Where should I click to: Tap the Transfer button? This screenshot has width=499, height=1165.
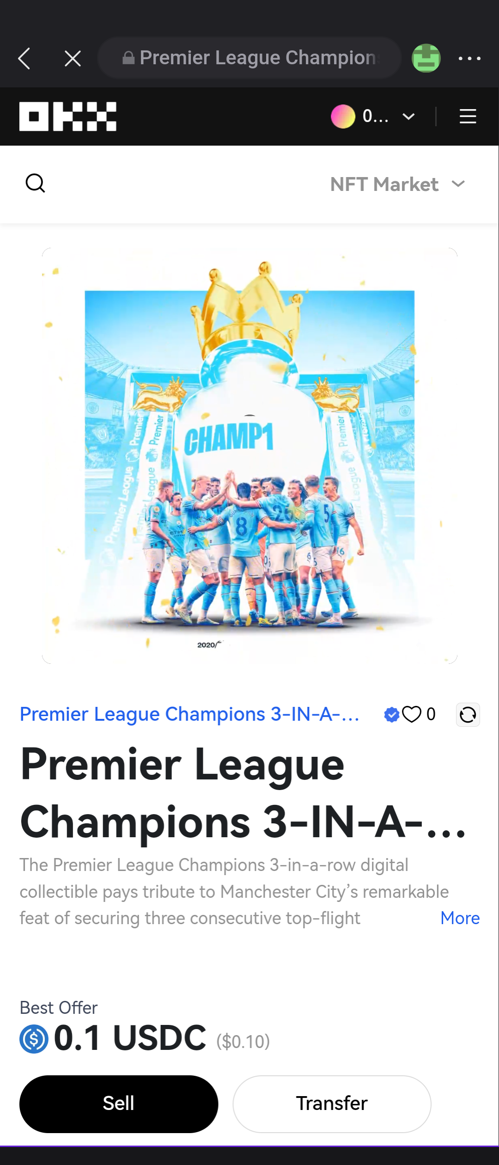pyautogui.click(x=332, y=1104)
